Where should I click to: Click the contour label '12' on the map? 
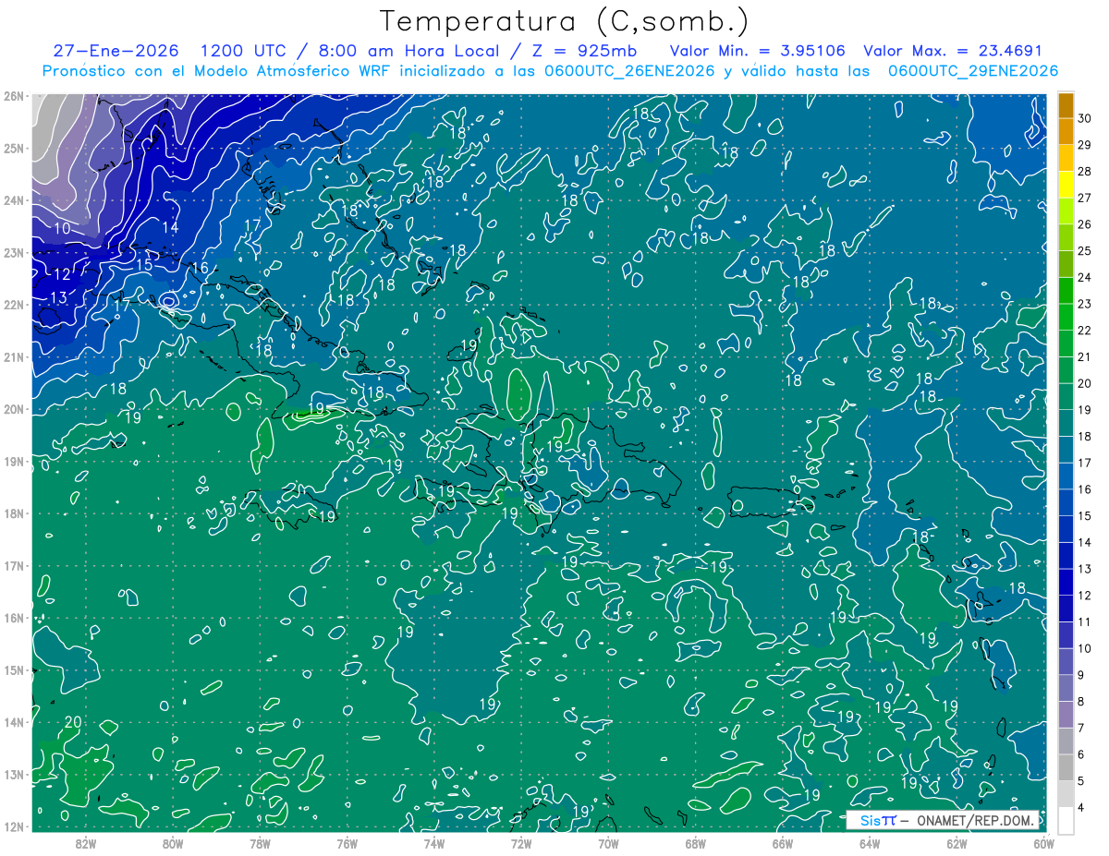(62, 274)
